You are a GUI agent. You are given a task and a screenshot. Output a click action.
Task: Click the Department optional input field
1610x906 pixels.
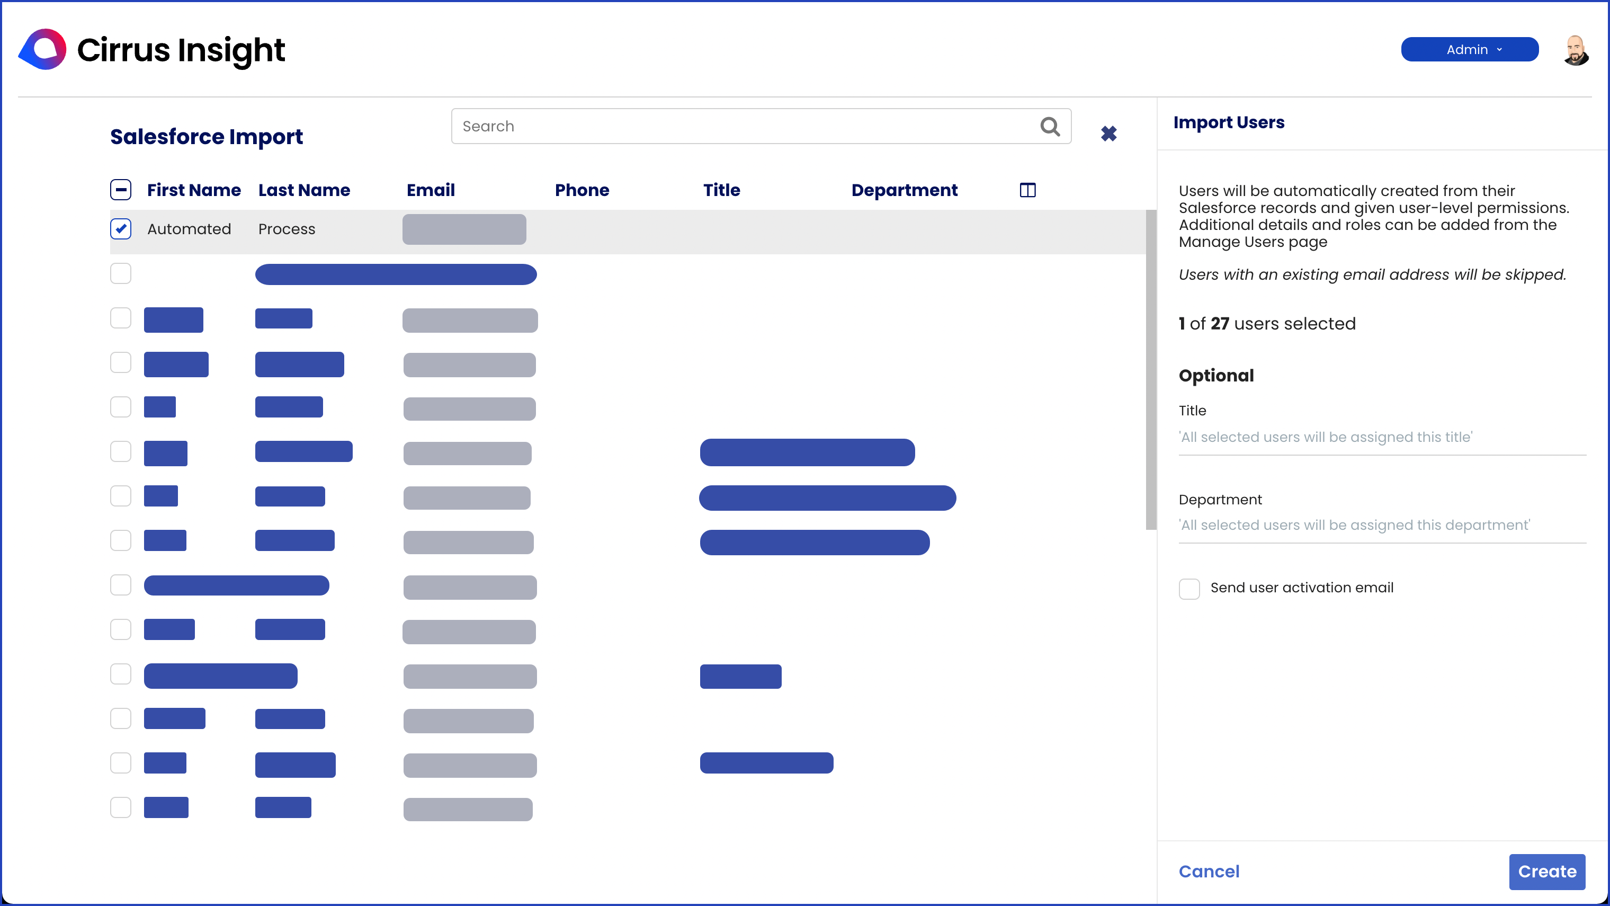point(1382,525)
